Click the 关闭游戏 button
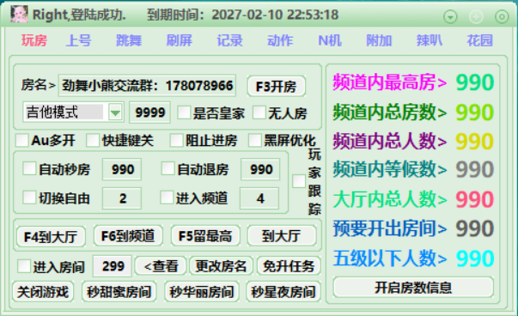The height and width of the screenshot is (316, 518). pos(43,292)
